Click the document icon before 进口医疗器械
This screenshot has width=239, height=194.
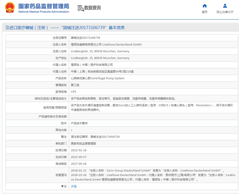7,27
